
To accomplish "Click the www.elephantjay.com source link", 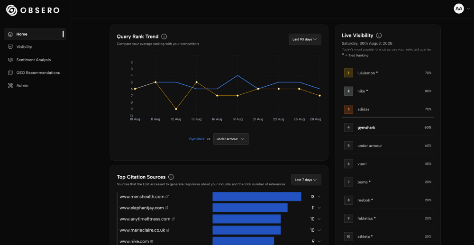I will (x=141, y=208).
